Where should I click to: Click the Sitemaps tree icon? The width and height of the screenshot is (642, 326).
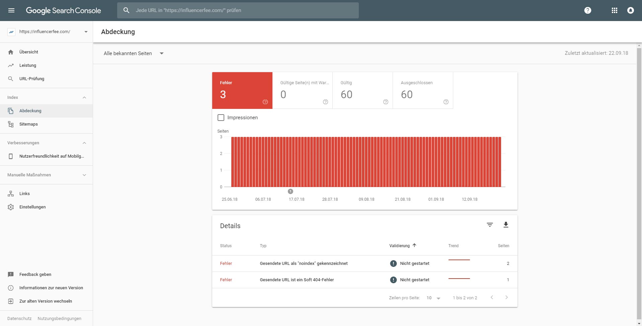coord(11,124)
